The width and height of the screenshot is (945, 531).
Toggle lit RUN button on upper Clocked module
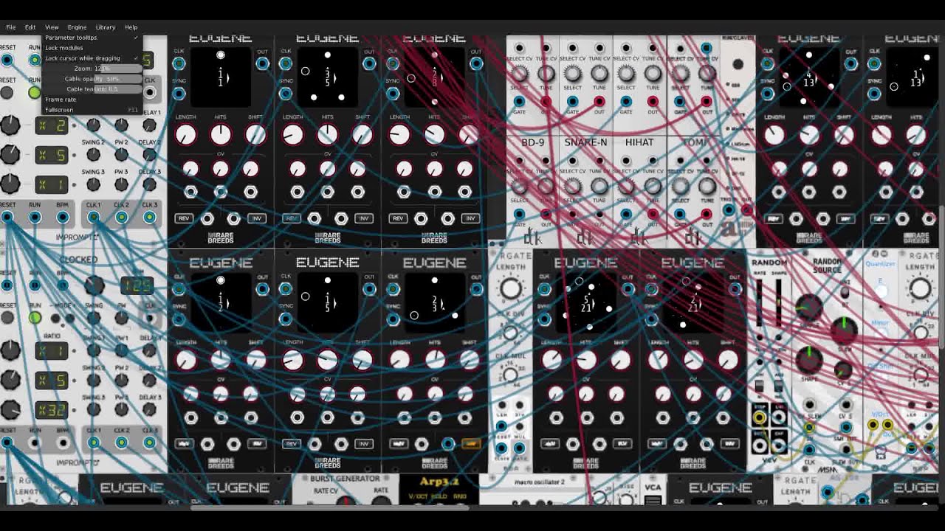34,93
